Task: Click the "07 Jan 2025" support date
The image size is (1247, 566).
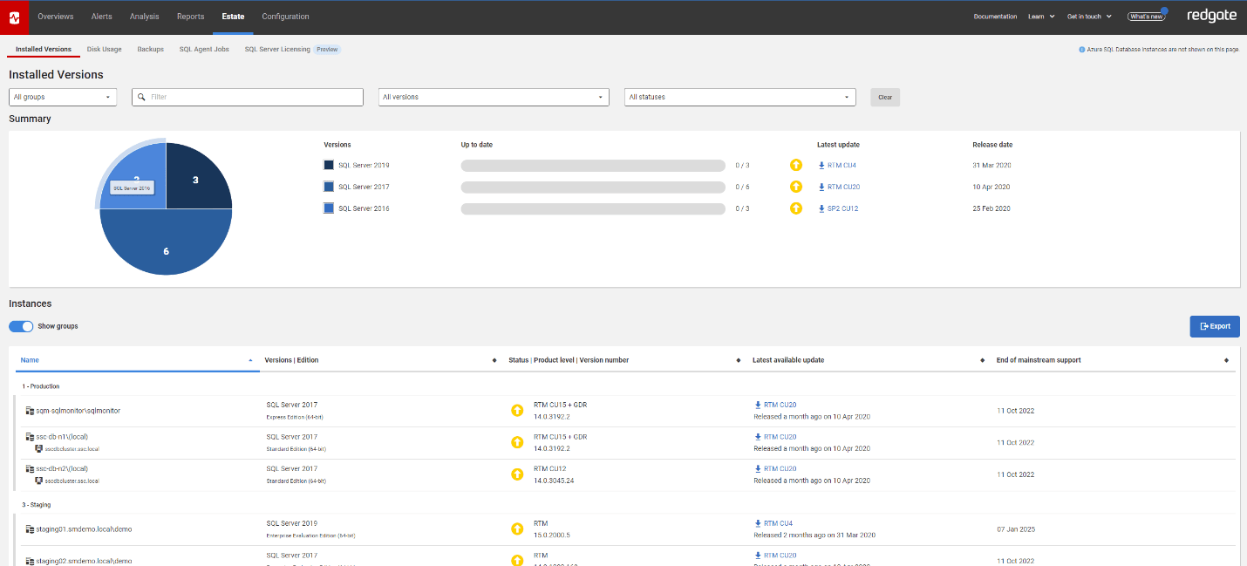Action: pos(1016,529)
